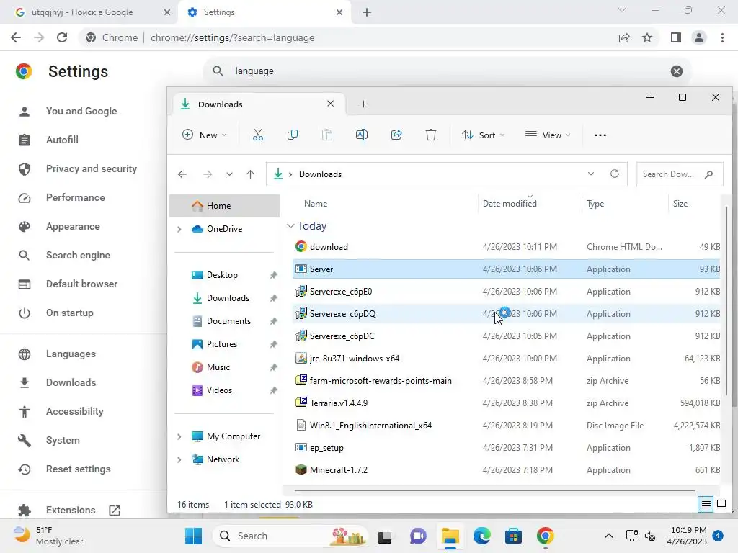Click the Windows taskbar Search box

click(290, 536)
